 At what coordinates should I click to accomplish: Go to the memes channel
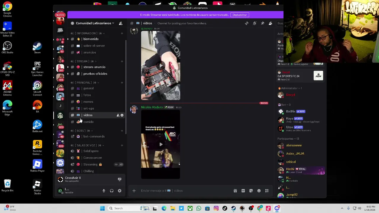(x=97, y=102)
